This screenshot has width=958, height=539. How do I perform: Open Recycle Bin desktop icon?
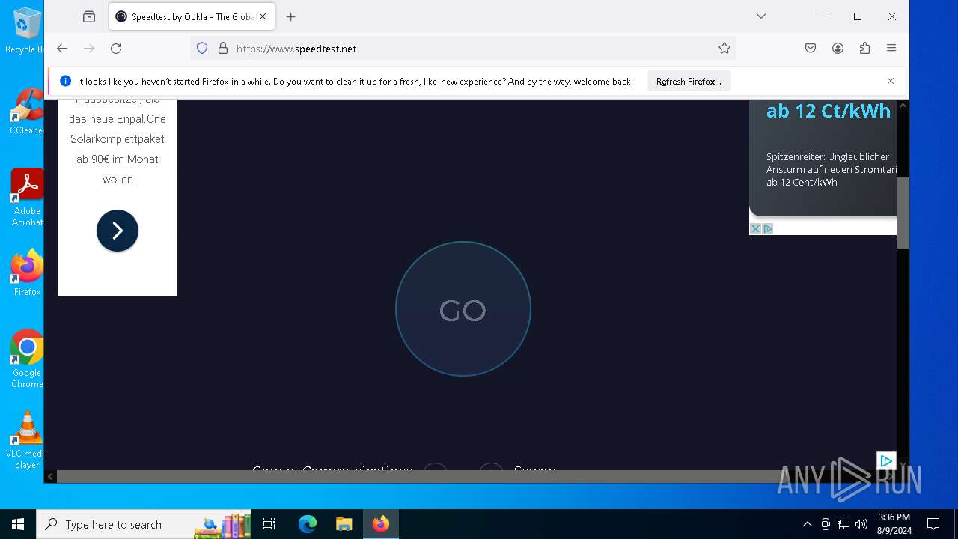pyautogui.click(x=25, y=30)
